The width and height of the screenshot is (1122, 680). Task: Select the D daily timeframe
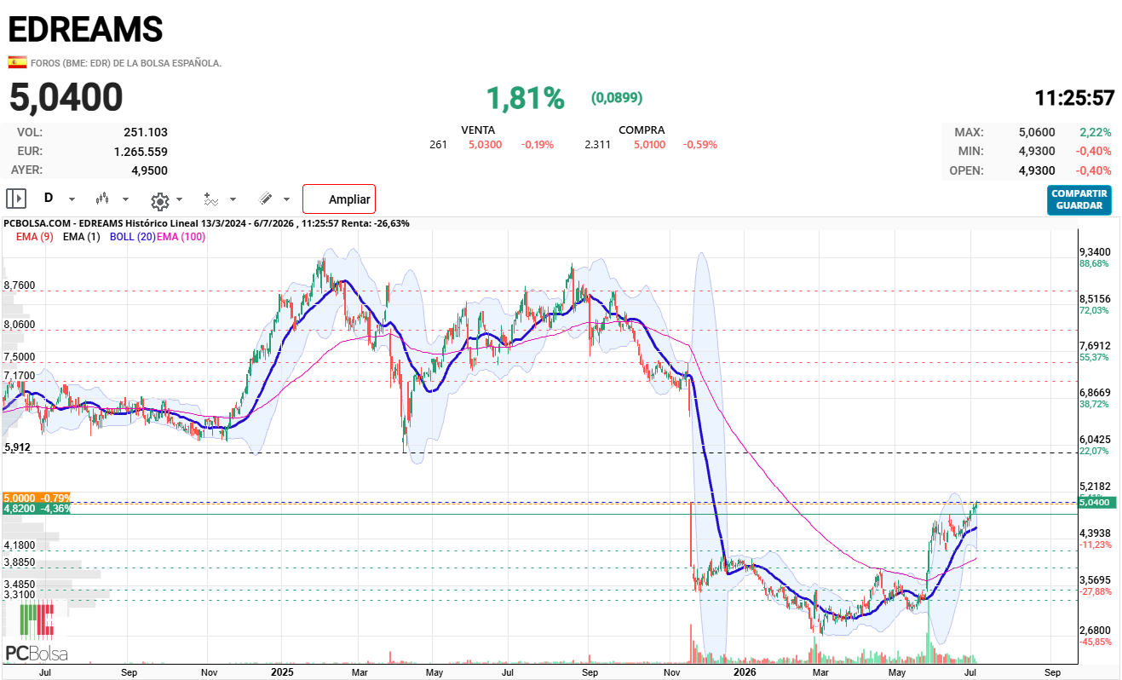tap(49, 198)
